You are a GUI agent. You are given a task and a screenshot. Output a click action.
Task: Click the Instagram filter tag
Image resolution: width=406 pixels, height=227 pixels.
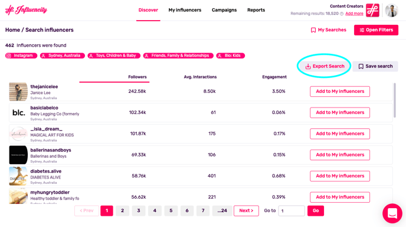[x=21, y=56]
